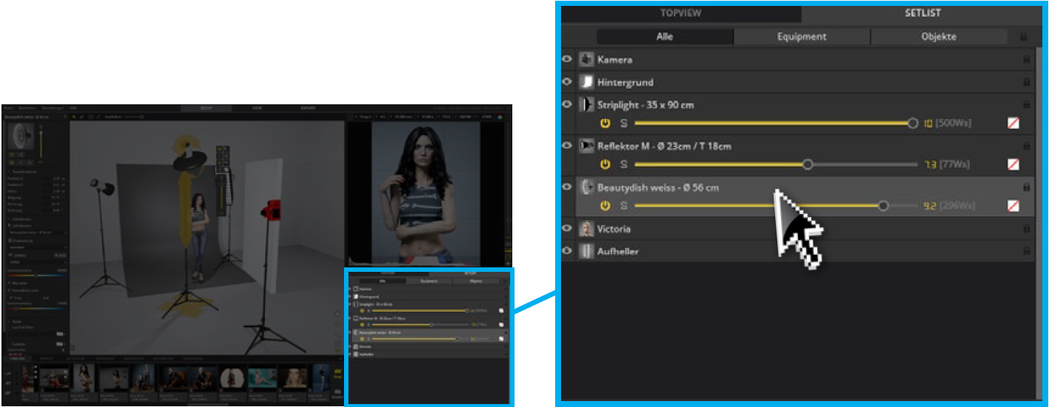Image resolution: width=1049 pixels, height=407 pixels.
Task: Select the Victoria row in setlist
Action: tap(738, 229)
